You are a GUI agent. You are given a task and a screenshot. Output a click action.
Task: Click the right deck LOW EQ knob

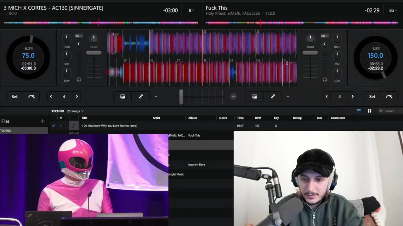pos(337,73)
